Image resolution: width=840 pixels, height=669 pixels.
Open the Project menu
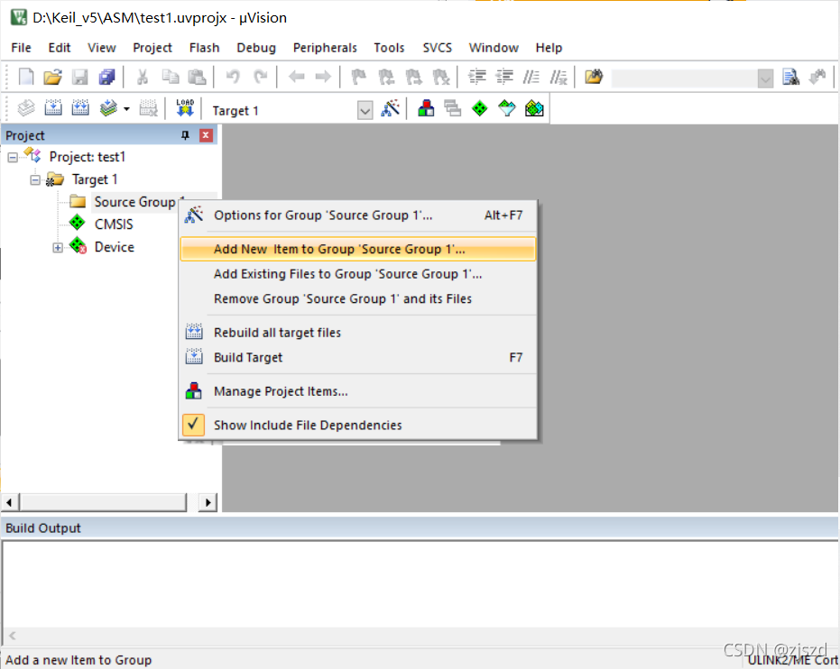[x=152, y=48]
